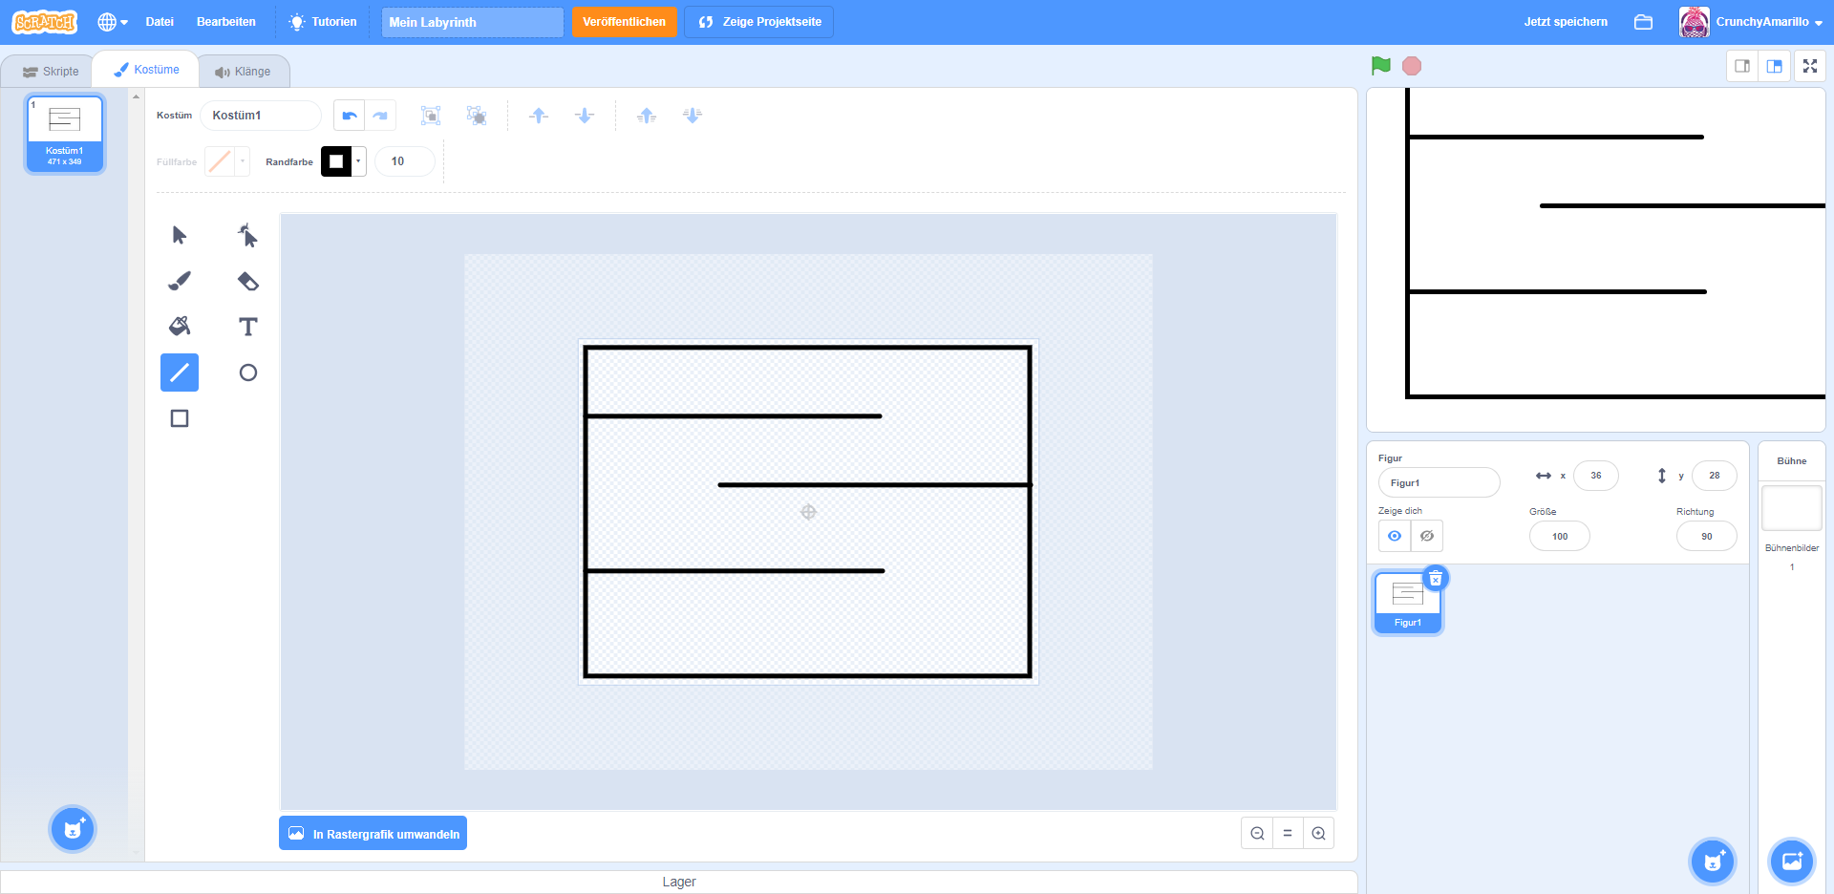Viewport: 1834px width, 894px height.
Task: Click the Send Backward icon
Action: tap(585, 116)
